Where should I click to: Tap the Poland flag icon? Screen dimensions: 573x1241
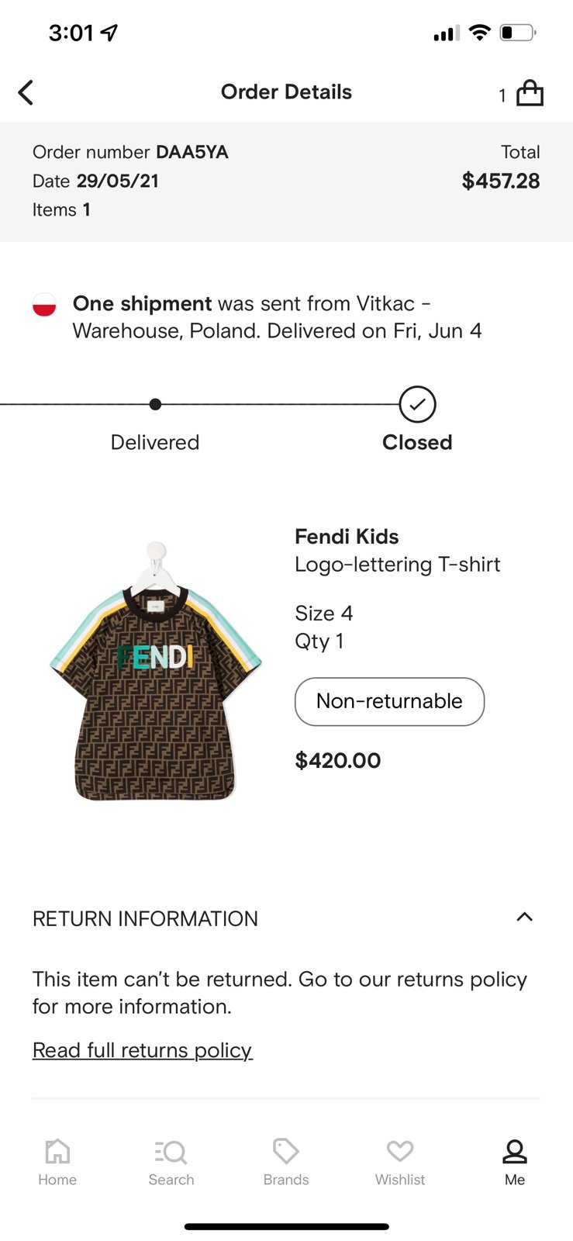[x=44, y=304]
